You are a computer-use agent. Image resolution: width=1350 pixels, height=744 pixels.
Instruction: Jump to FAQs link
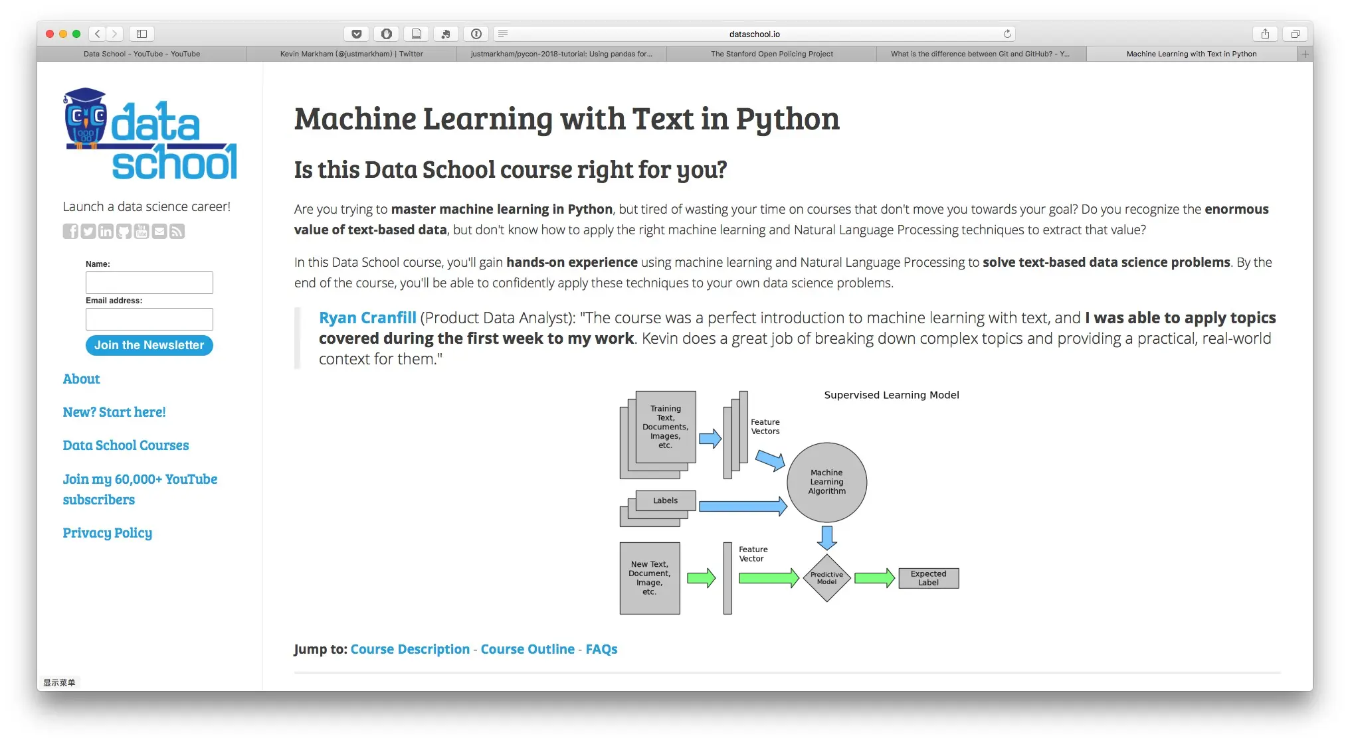(601, 649)
